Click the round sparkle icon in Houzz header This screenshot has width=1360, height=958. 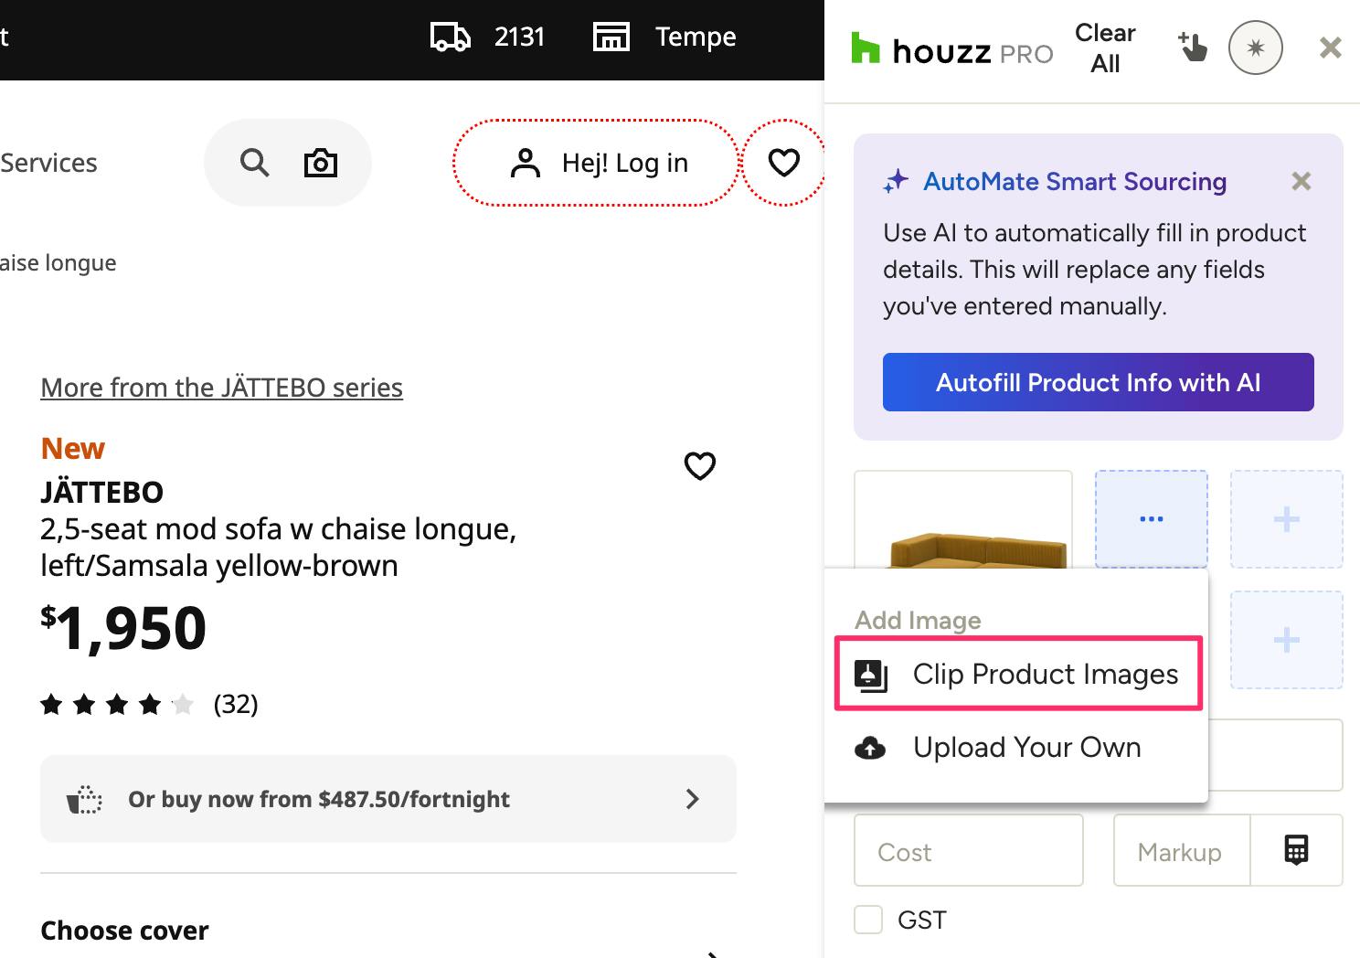coord(1255,48)
